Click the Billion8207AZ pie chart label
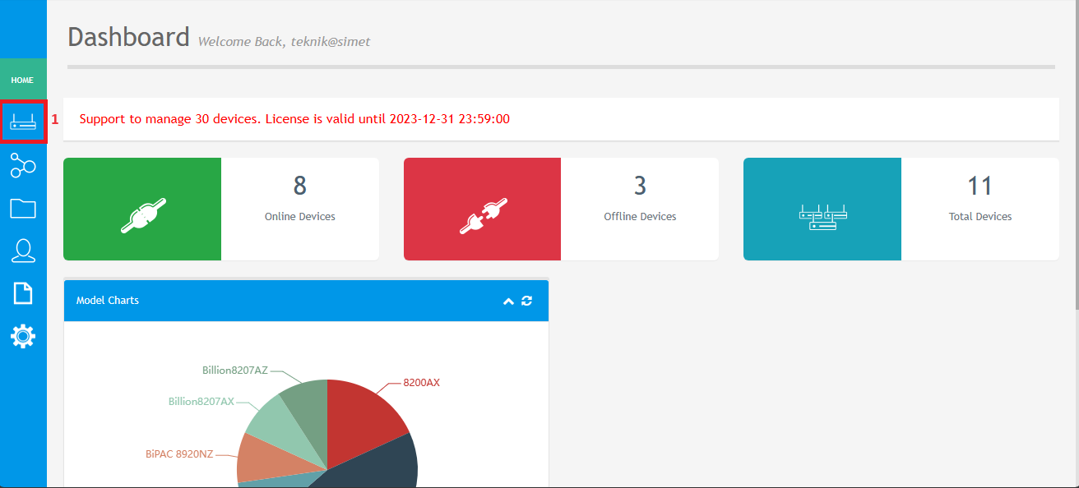Viewport: 1079px width, 488px height. coord(235,371)
